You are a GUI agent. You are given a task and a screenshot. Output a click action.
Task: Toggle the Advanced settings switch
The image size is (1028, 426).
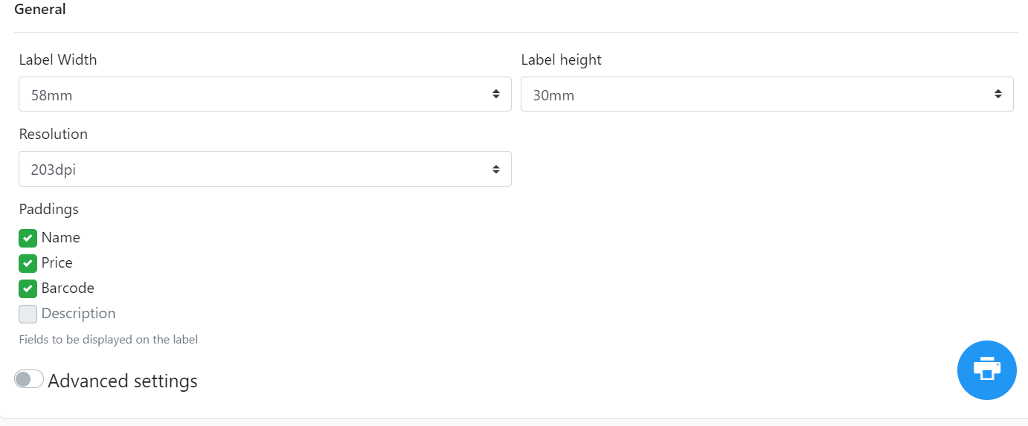pos(29,379)
